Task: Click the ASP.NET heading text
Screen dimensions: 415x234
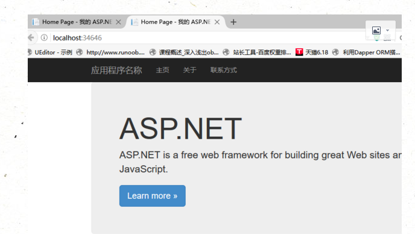Action: click(x=180, y=129)
